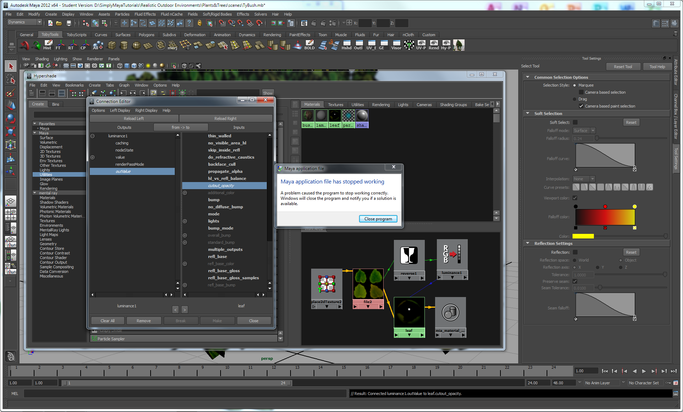Open the Falloff mode Surface dropdown
Viewport: 683px width, 412px height.
click(x=584, y=131)
